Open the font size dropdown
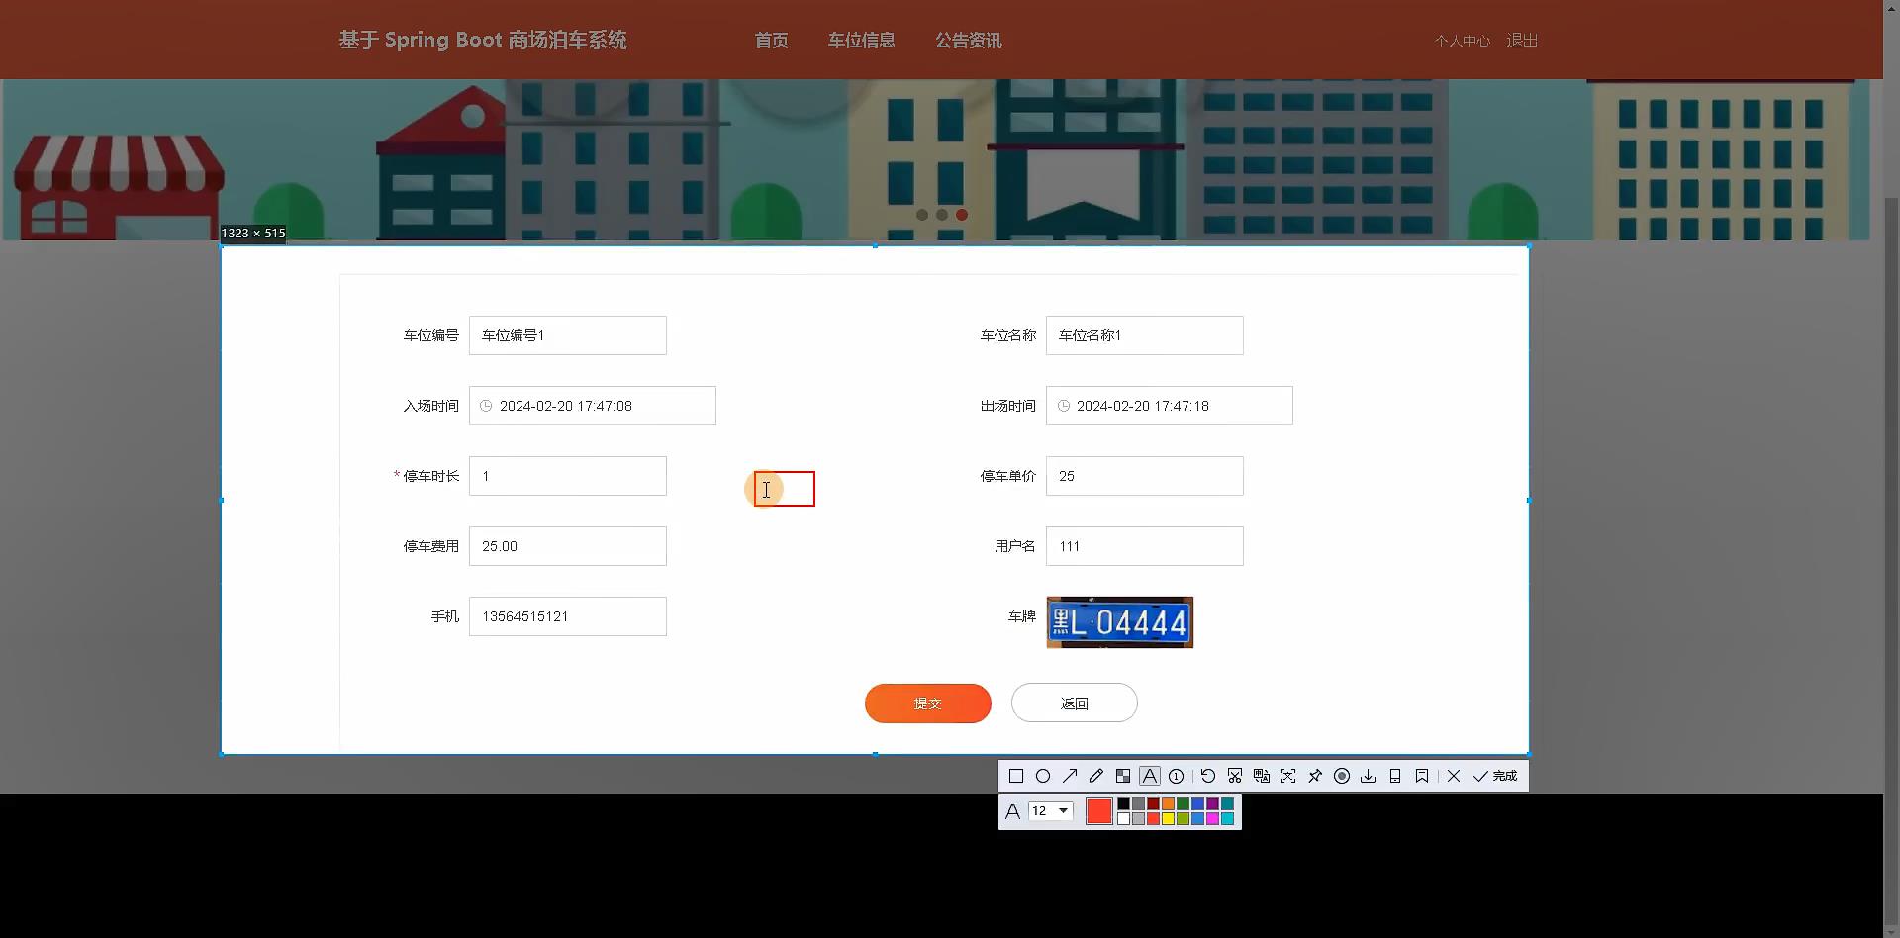Viewport: 1900px width, 938px height. pos(1050,811)
